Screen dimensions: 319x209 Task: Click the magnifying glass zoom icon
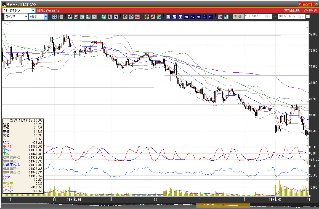tap(55, 16)
